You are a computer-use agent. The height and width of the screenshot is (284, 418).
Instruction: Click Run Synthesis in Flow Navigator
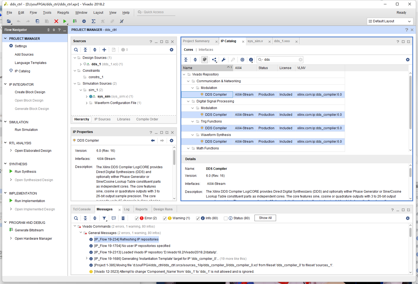pos(26,172)
